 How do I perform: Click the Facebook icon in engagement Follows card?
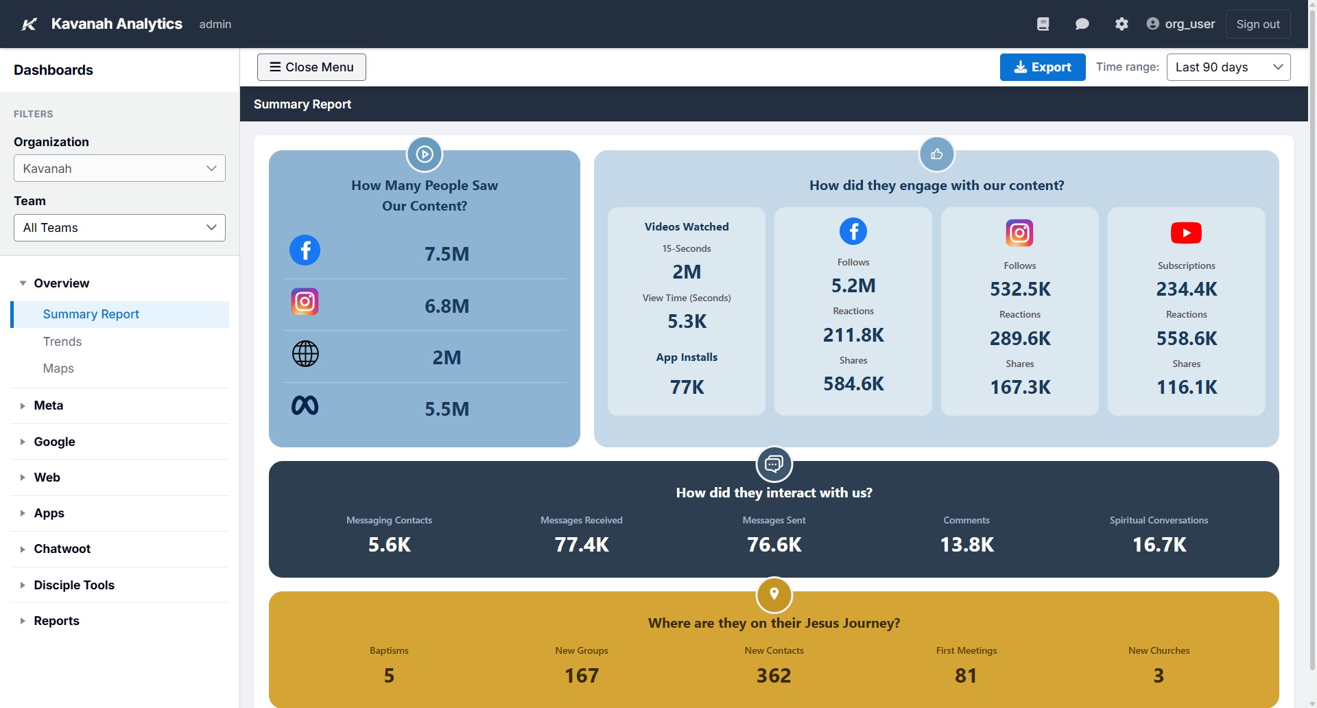[853, 231]
